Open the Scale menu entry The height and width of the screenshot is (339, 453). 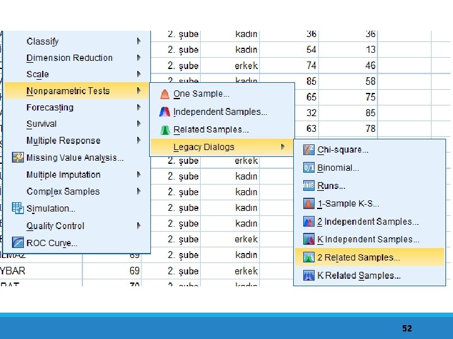click(x=77, y=74)
